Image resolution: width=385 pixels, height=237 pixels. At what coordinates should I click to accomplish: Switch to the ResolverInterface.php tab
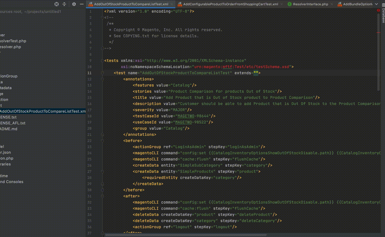(x=310, y=4)
